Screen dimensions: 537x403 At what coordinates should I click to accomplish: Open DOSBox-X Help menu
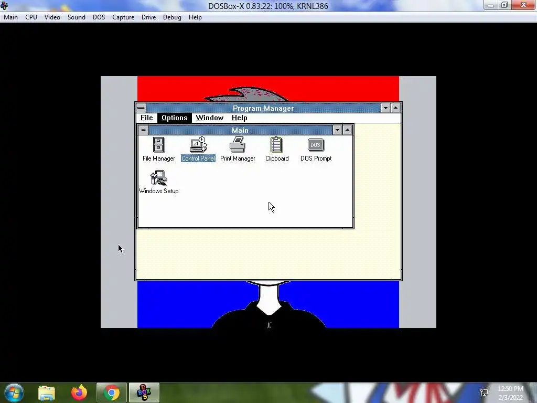195,17
